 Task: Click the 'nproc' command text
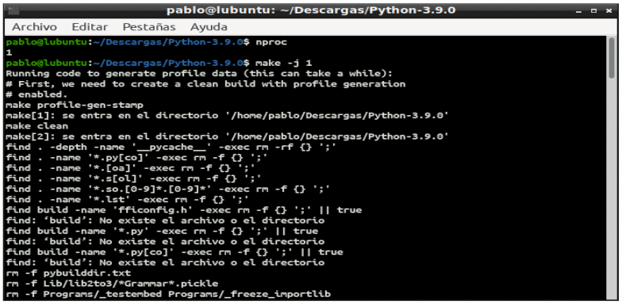click(x=271, y=42)
